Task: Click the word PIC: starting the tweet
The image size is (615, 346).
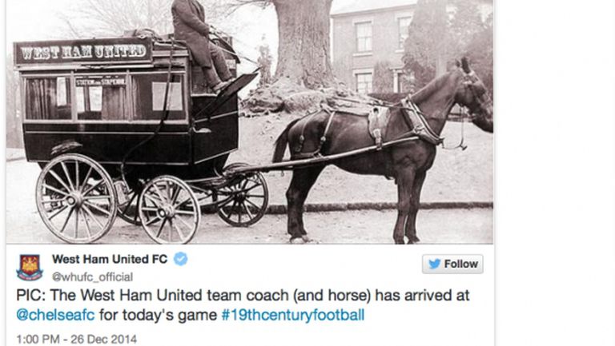Action: [30, 296]
